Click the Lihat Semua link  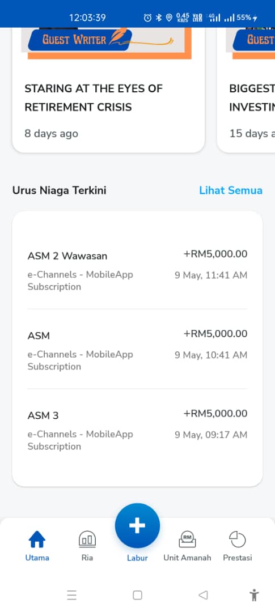[230, 190]
